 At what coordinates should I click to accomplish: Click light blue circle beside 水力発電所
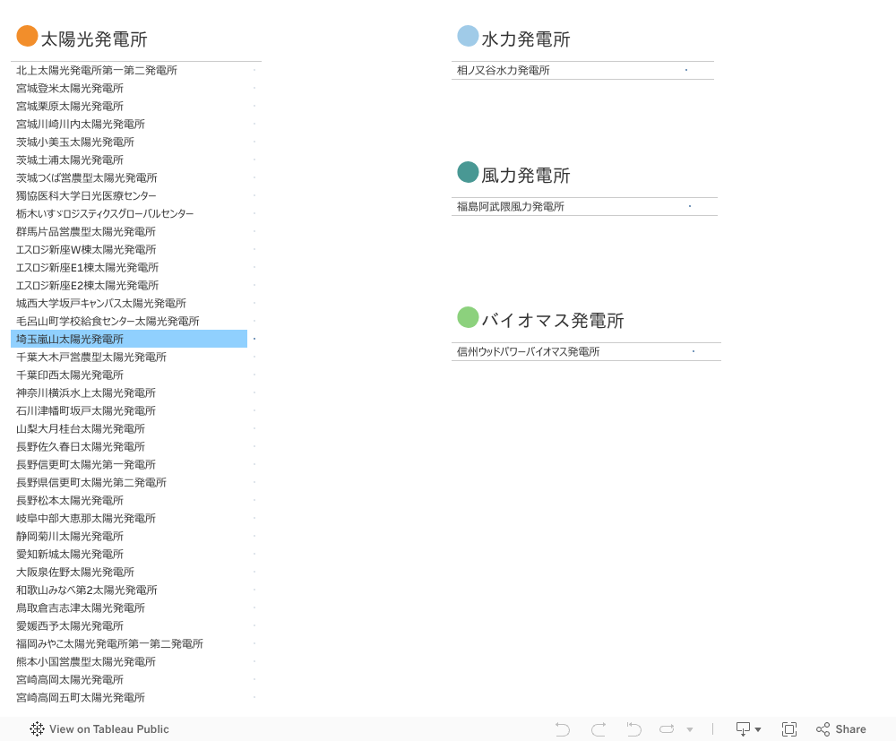(468, 36)
